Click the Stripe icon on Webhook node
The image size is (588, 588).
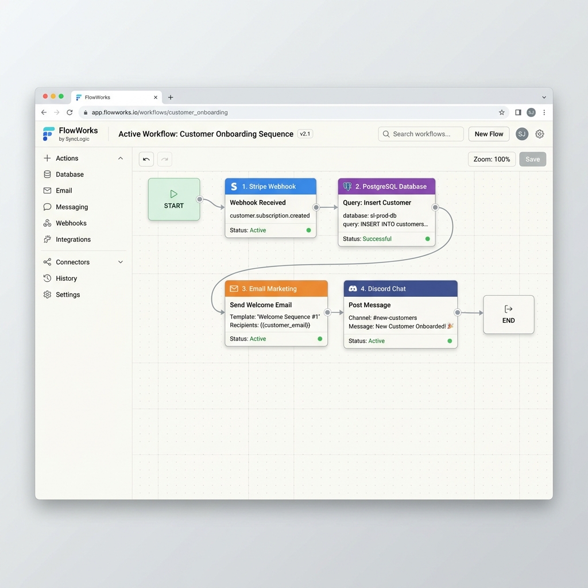[233, 186]
